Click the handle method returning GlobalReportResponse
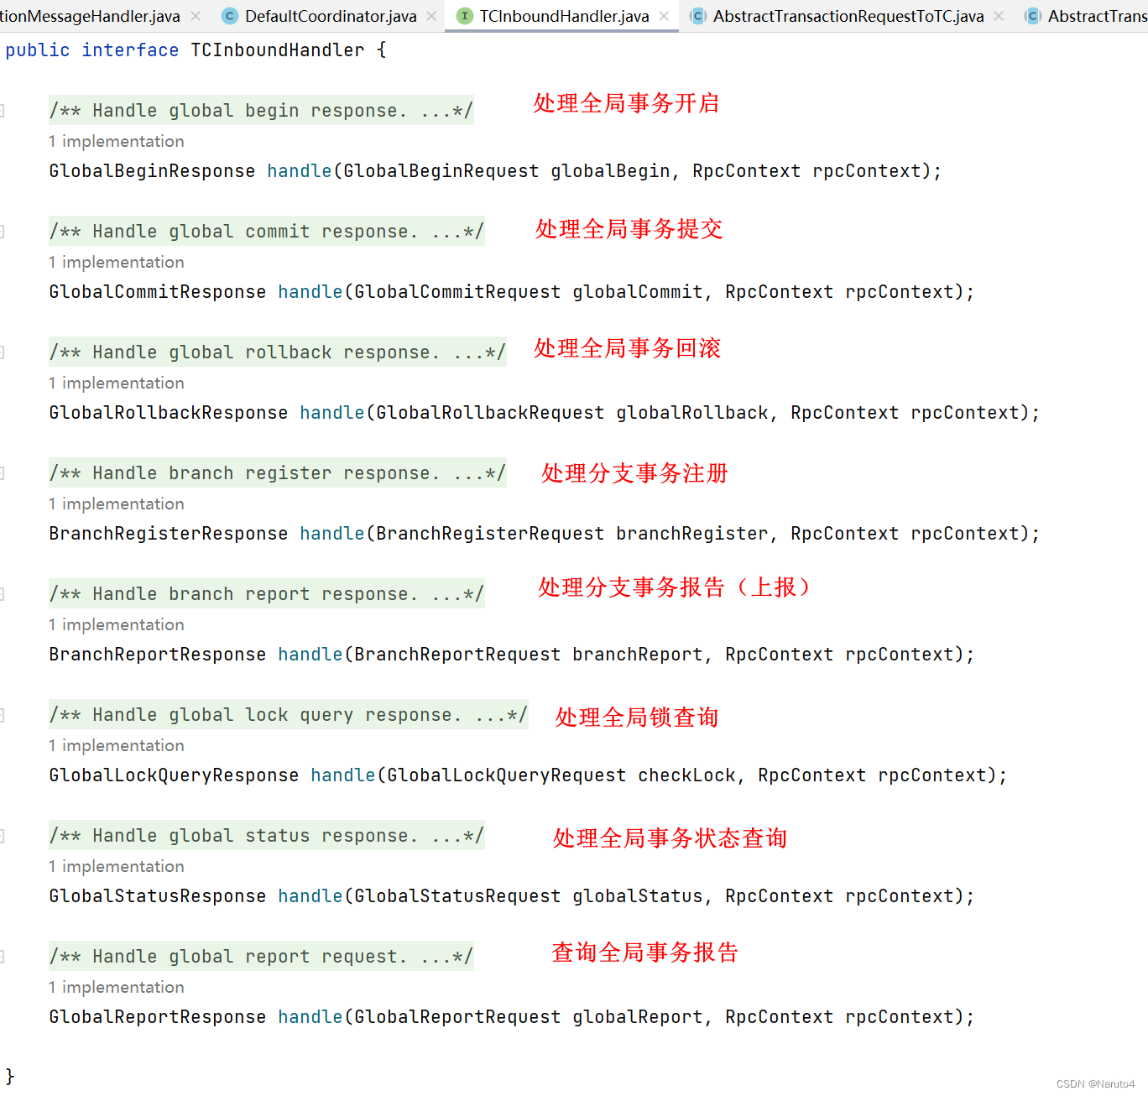The height and width of the screenshot is (1096, 1148). 310,1017
